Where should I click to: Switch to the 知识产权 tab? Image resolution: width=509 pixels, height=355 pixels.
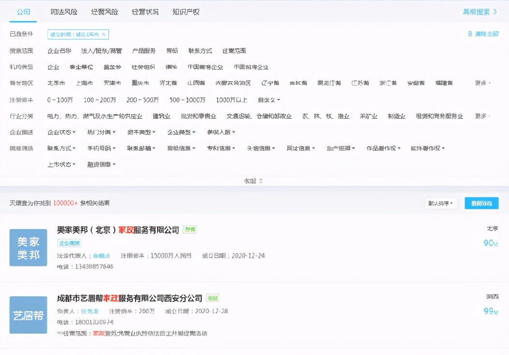click(x=186, y=12)
